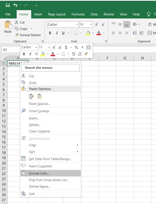Click Format Painter in the ribbon
This screenshot has height=204, width=156.
click(x=28, y=35)
